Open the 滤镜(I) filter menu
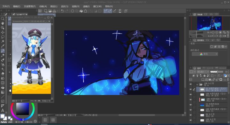Image resolution: width=230 pixels, height=125 pixels. (86, 6)
